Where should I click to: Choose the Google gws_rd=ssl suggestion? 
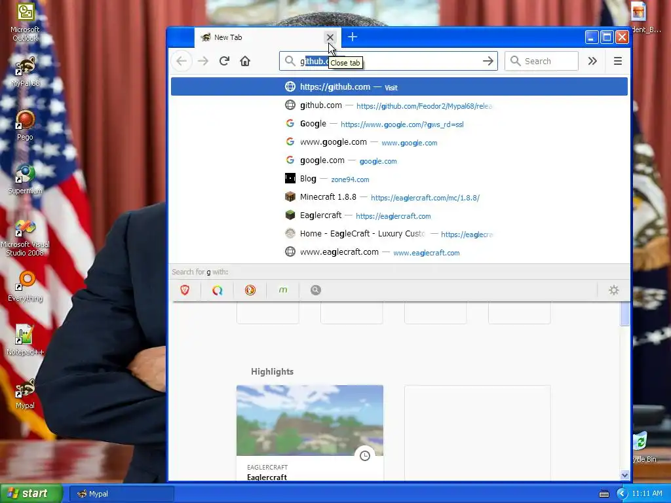coord(399,124)
